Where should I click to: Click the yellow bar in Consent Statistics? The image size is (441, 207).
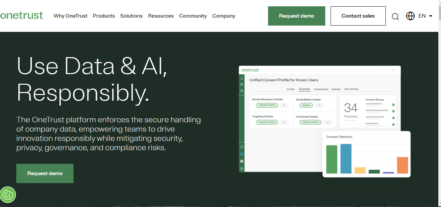[360, 170]
